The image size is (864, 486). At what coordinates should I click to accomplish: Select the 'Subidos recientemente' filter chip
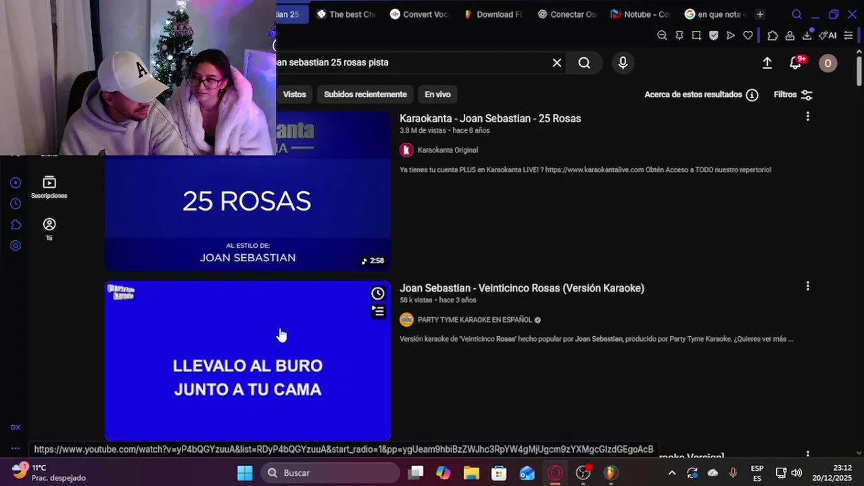click(x=365, y=94)
